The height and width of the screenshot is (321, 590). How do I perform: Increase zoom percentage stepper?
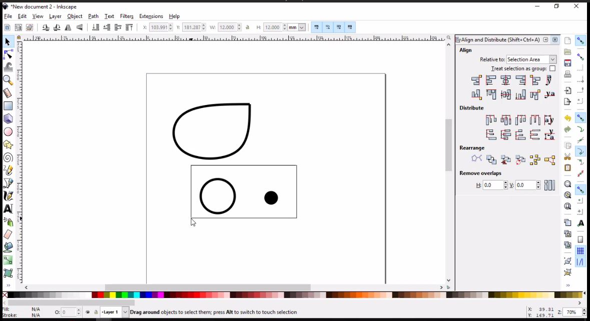584,310
